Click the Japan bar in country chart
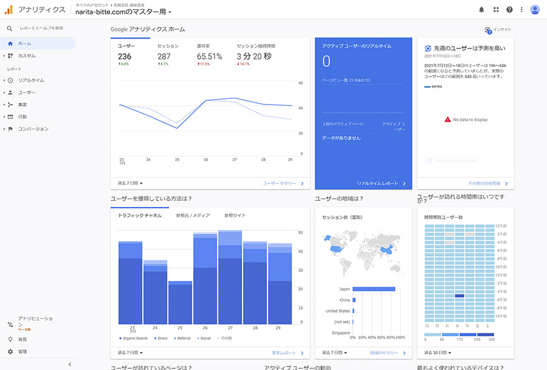 373,289
